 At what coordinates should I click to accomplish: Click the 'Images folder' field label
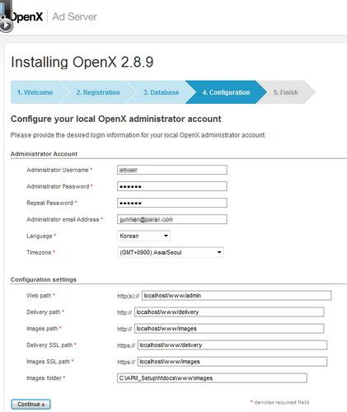[x=44, y=378]
